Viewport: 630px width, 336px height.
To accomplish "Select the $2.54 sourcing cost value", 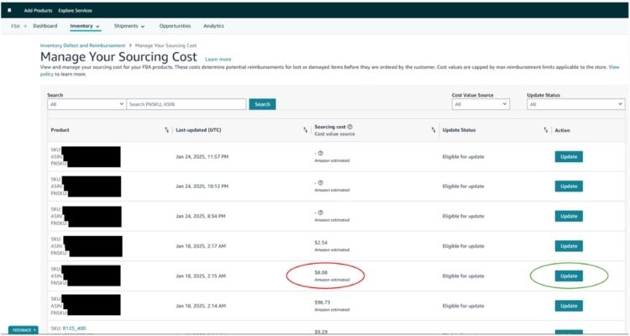I will (x=320, y=243).
